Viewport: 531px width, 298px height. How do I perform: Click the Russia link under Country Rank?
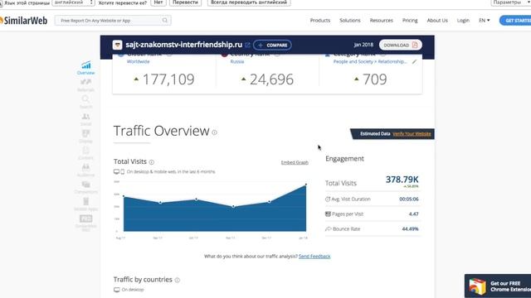point(237,61)
